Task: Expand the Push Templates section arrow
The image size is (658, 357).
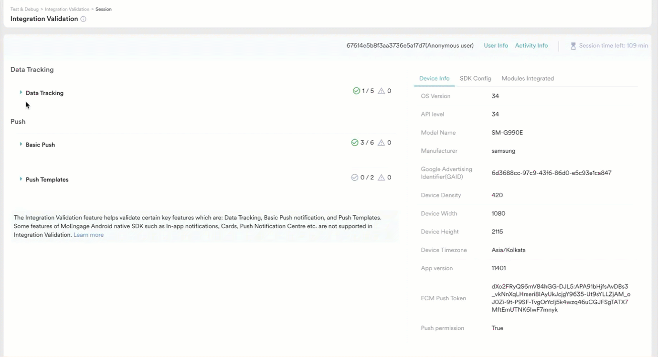Action: coord(21,179)
